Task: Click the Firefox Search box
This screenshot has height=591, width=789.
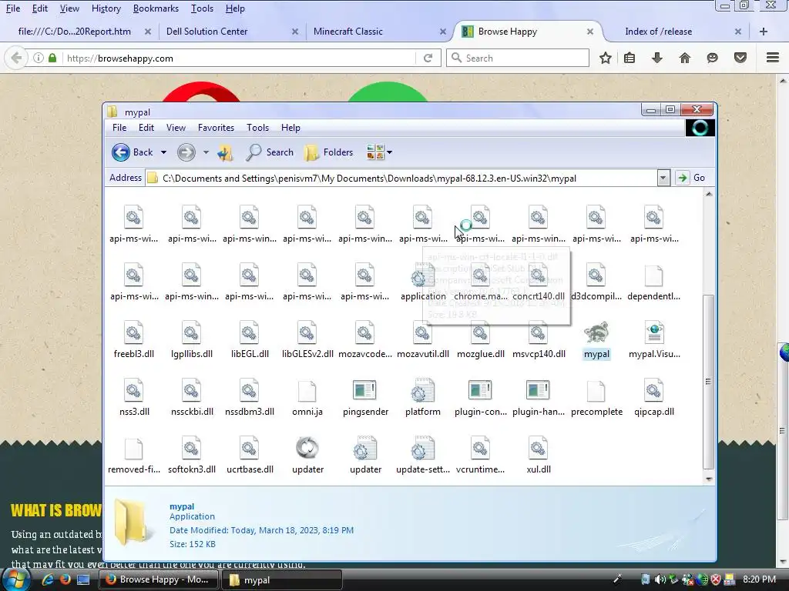Action: pyautogui.click(x=518, y=58)
